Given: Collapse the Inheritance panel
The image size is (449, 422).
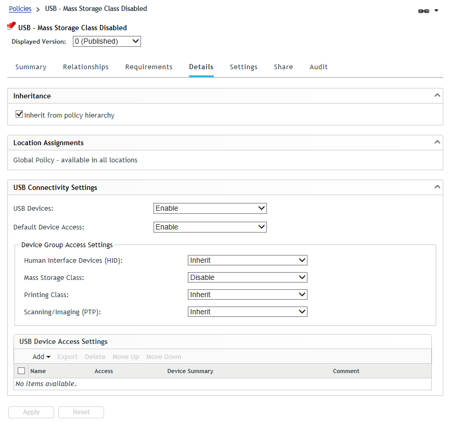Looking at the screenshot, I should [x=437, y=95].
